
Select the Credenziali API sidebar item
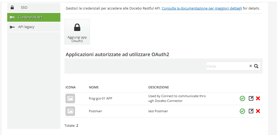pos(34,17)
